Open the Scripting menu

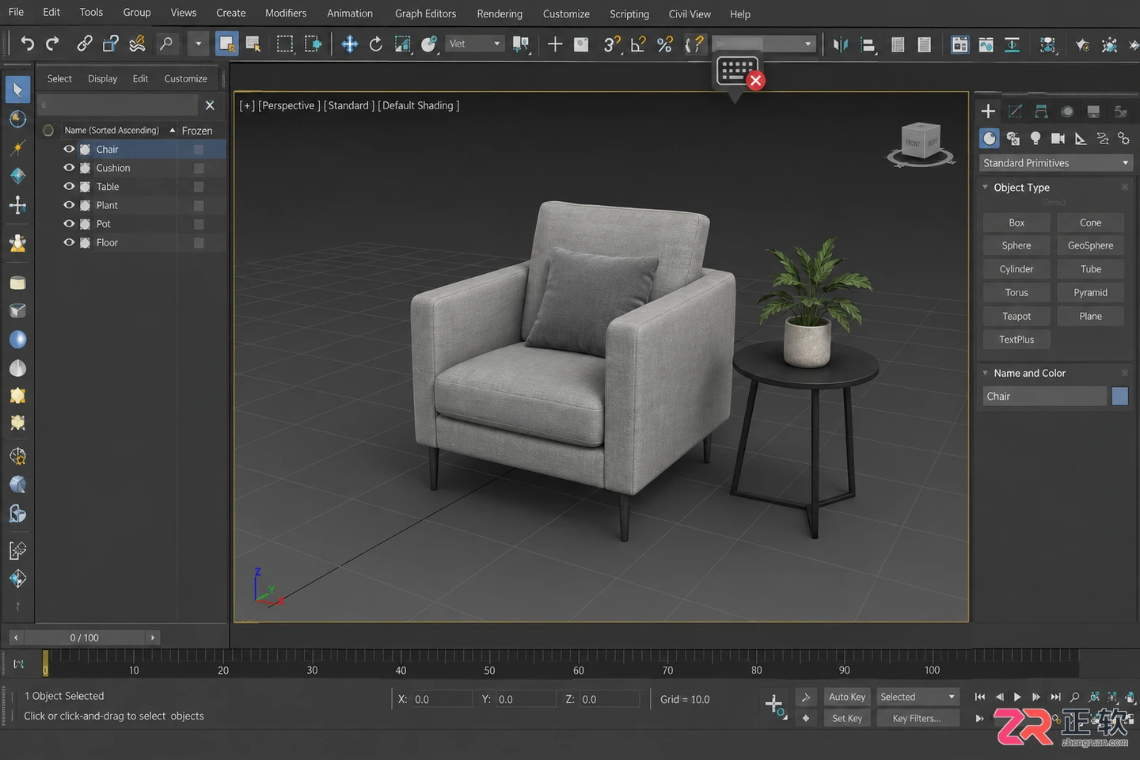pos(629,13)
